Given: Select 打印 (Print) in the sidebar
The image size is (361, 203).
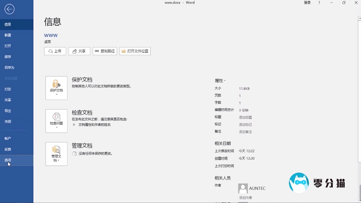Looking at the screenshot, I should point(8,89).
